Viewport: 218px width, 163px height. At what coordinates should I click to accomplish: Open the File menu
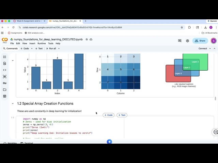pos(12,43)
